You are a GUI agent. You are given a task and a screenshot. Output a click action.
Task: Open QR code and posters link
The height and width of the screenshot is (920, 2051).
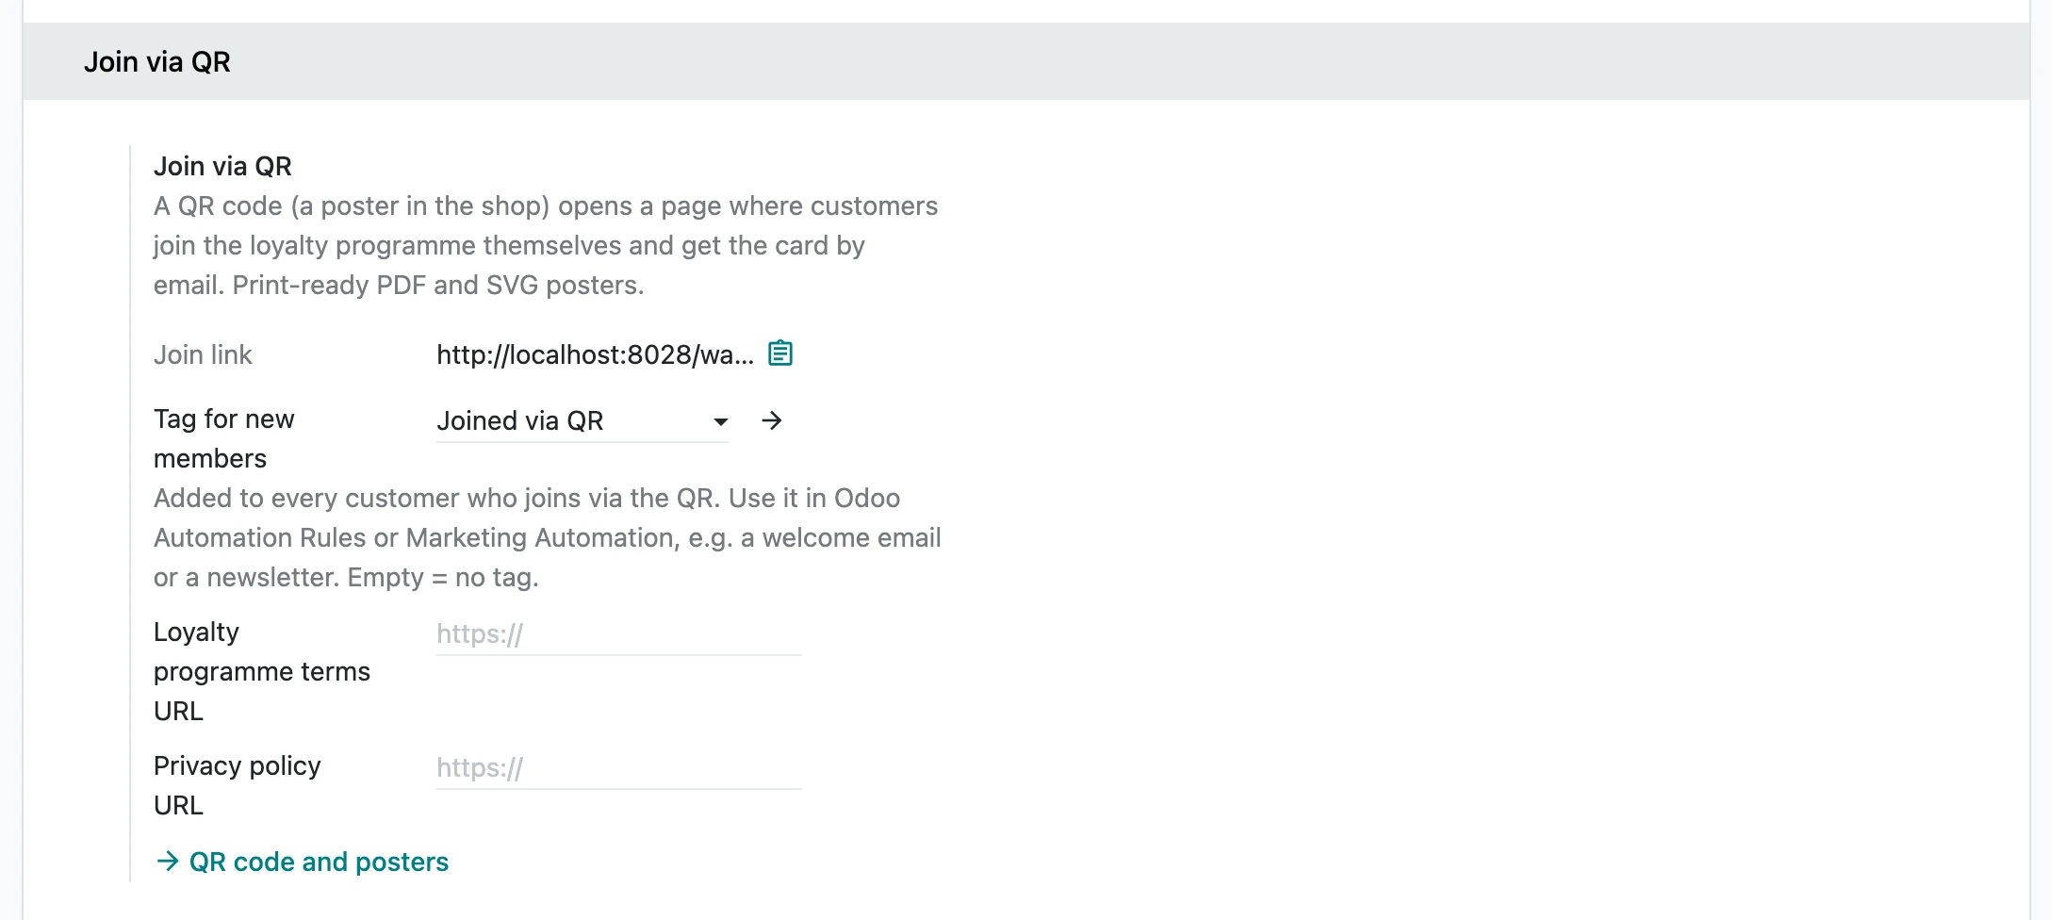click(x=302, y=862)
